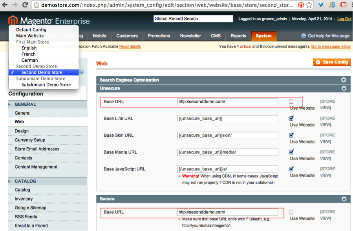Viewport: 353px width, 231px height.
Task: Click Go to messages inbox link
Action: coord(331,47)
